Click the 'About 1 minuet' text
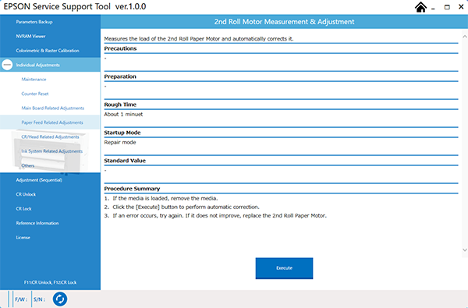 pyautogui.click(x=123, y=115)
